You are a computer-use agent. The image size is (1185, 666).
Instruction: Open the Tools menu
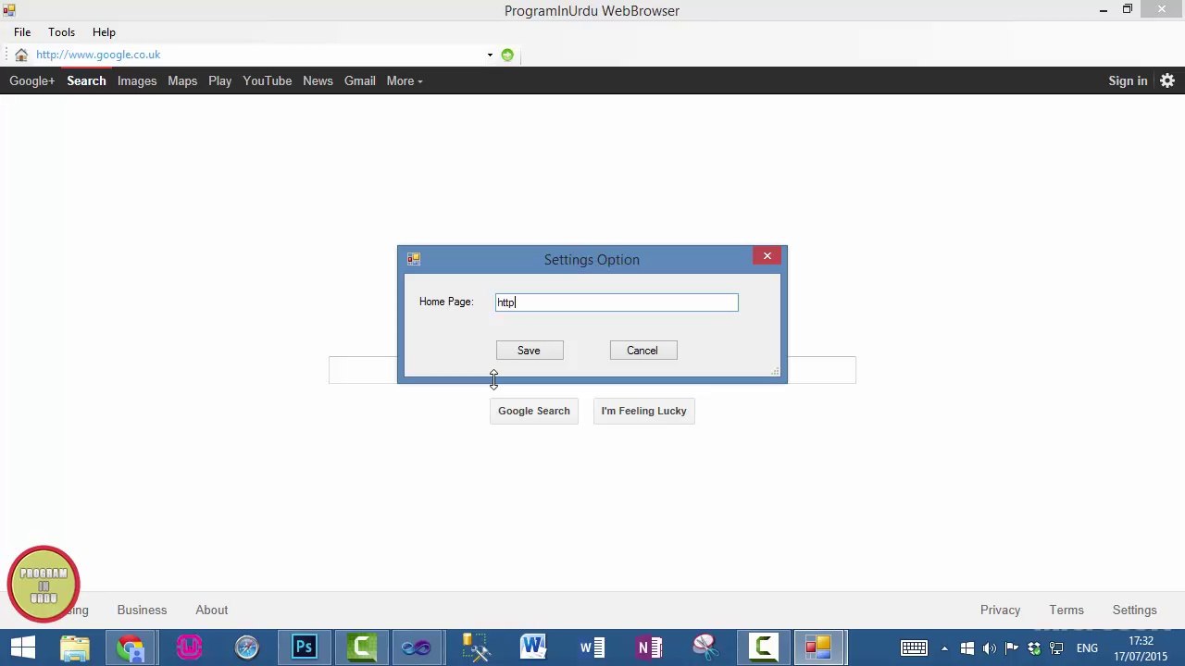point(62,32)
